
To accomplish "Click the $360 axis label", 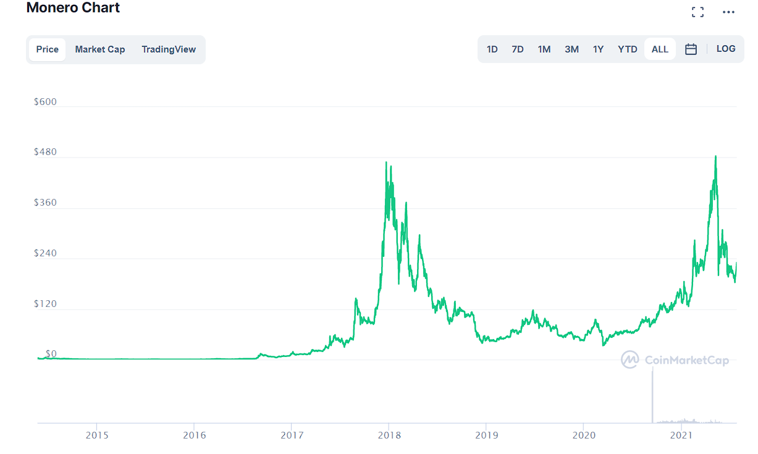I will (x=45, y=203).
